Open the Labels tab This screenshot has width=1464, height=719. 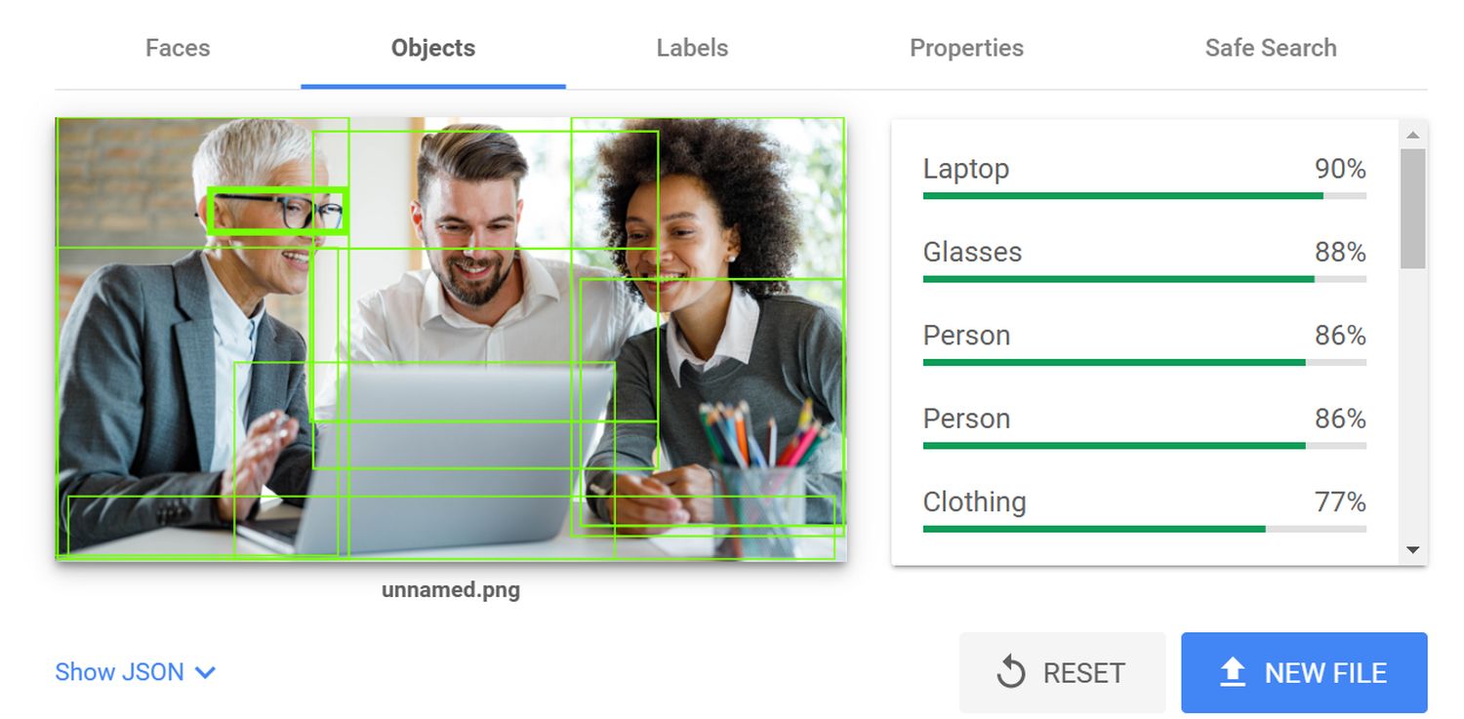pos(692,48)
